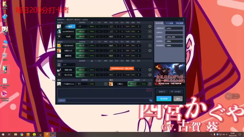Click plus icon in the 57ms player row

(150, 45)
